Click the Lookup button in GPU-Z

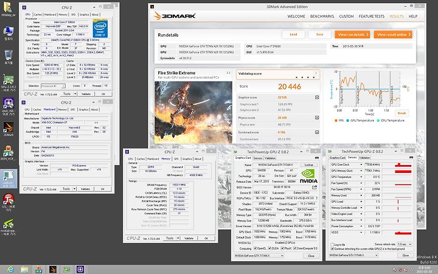pos(308,165)
